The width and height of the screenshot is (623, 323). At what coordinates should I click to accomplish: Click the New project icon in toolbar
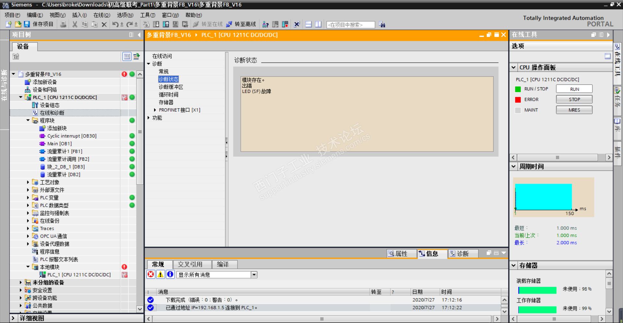9,24
